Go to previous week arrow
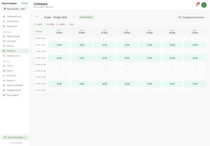This screenshot has width=210, height=146. click(x=37, y=17)
